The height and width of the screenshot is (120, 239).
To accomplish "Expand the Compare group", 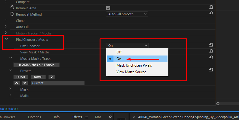I will pos(6,1).
